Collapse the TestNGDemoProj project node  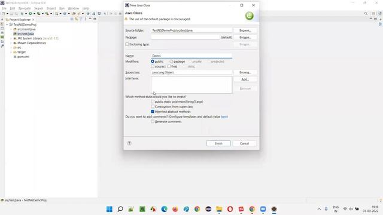tap(7, 24)
